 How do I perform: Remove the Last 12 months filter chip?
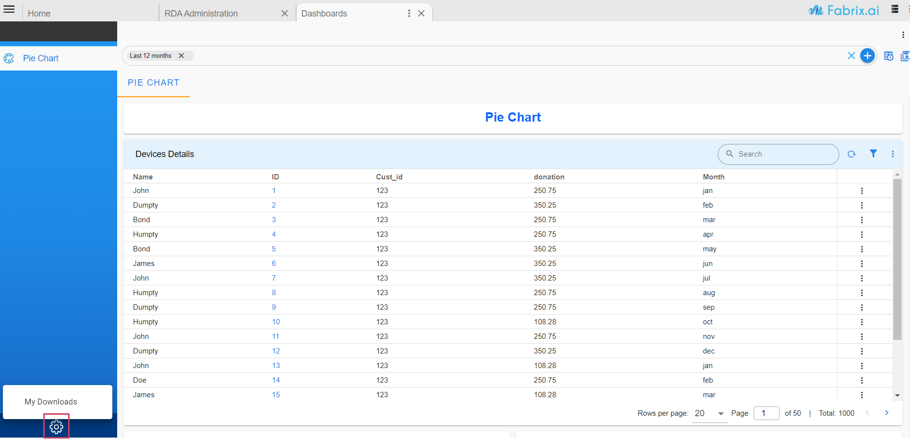click(x=181, y=56)
